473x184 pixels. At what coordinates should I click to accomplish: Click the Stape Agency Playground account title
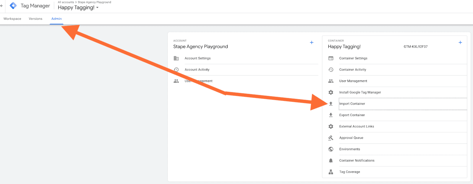[x=201, y=47]
